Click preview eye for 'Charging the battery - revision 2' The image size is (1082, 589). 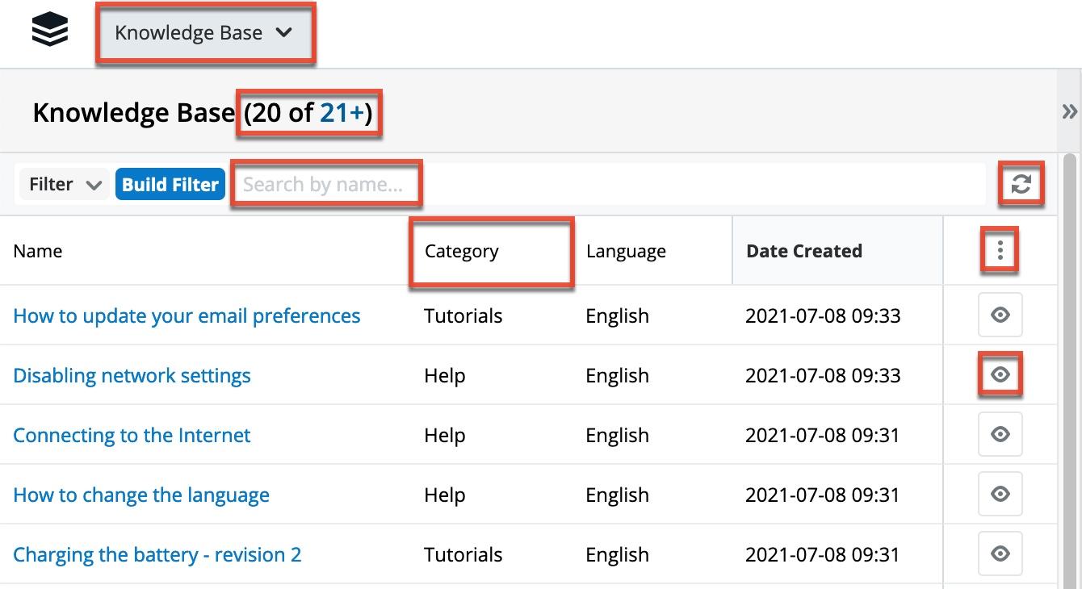tap(1000, 554)
